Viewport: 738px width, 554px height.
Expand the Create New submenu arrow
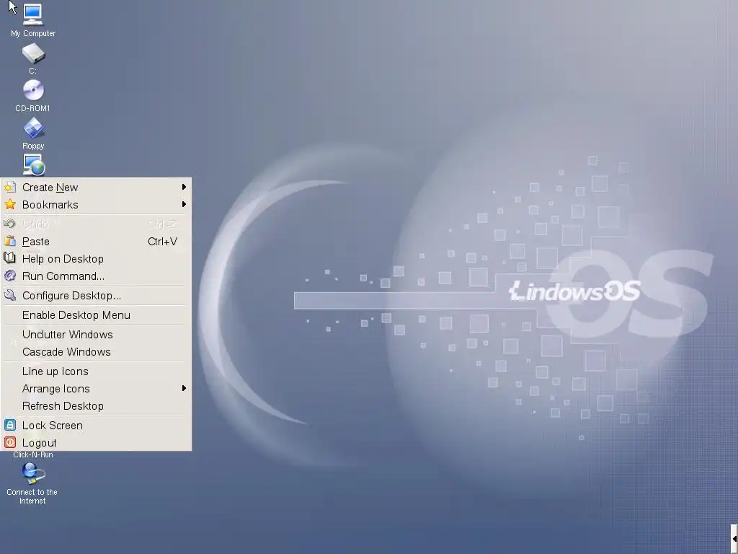(184, 187)
